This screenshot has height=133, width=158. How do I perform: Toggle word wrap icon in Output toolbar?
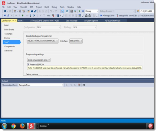pyautogui.click(x=83, y=85)
